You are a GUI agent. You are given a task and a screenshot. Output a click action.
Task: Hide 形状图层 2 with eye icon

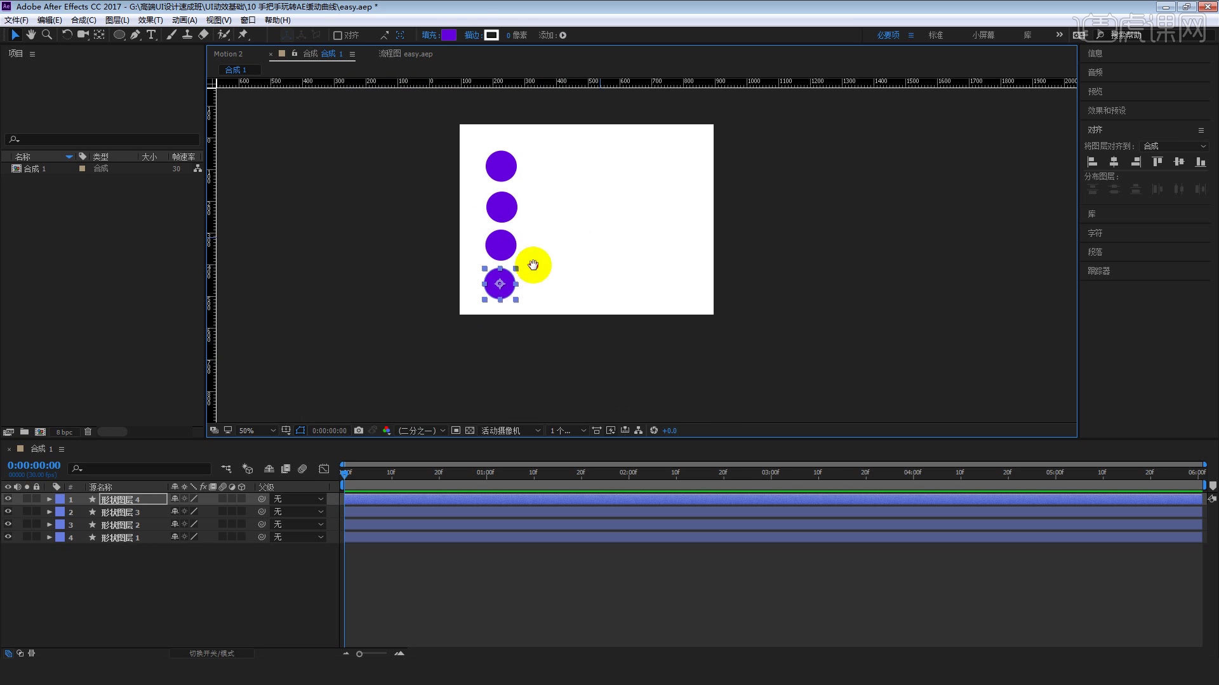pyautogui.click(x=8, y=525)
